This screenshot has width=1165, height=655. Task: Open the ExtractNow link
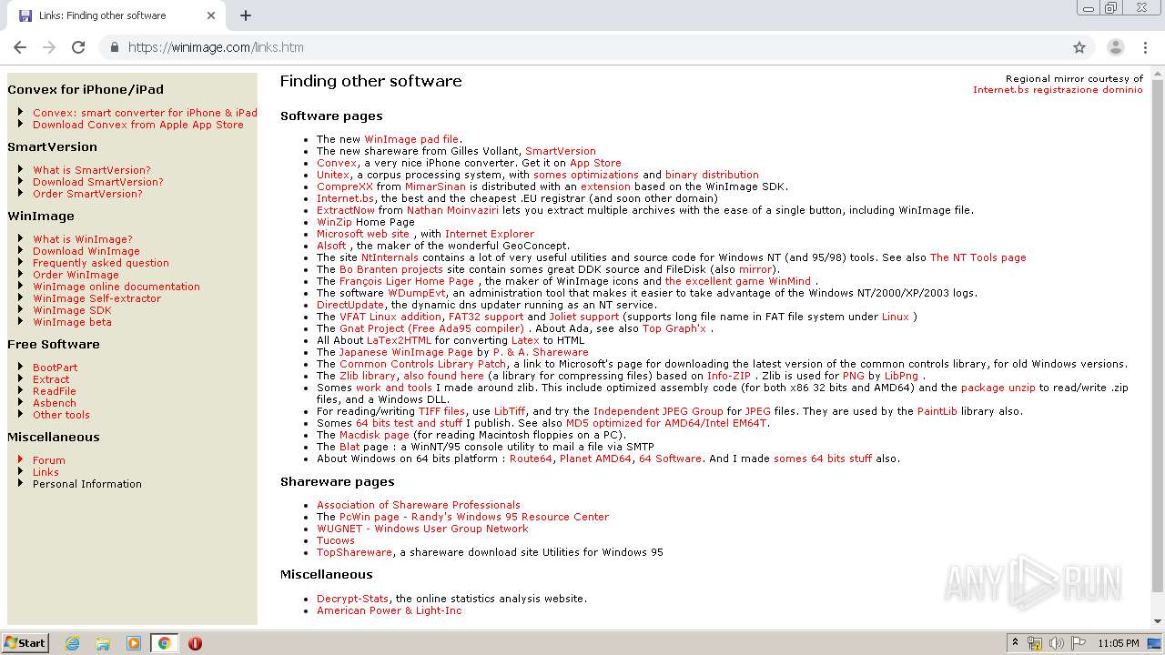pos(346,210)
